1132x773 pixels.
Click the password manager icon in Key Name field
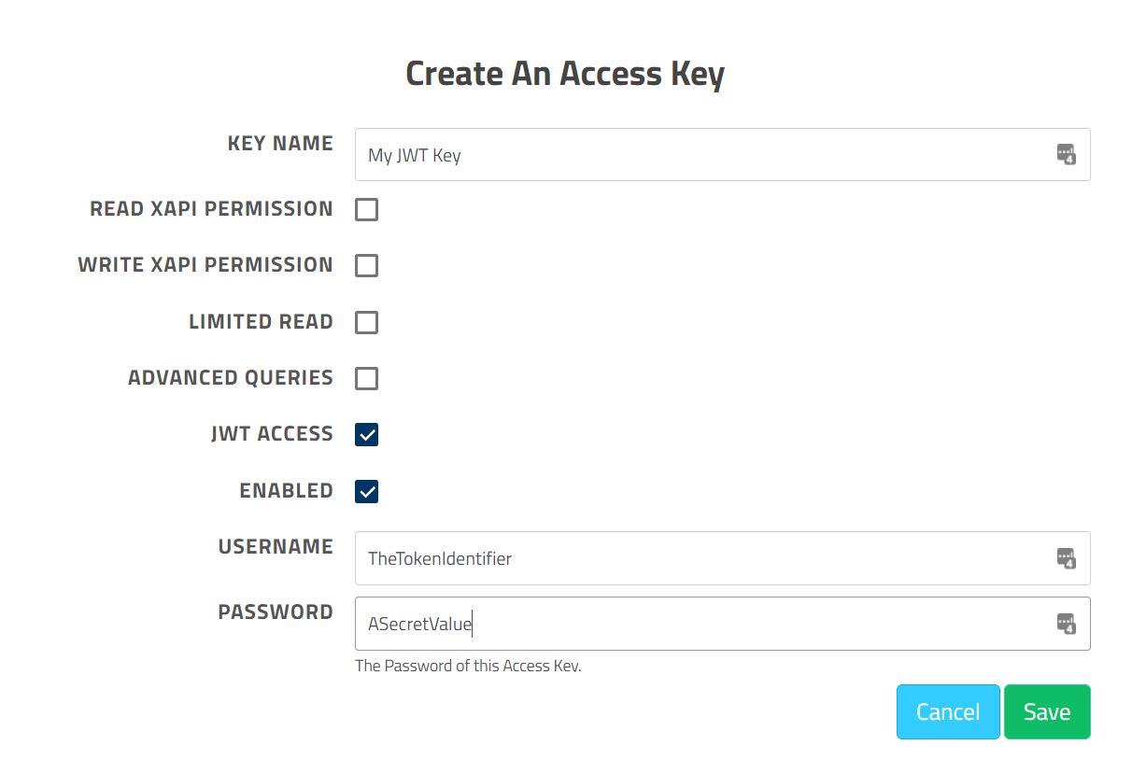click(x=1066, y=154)
